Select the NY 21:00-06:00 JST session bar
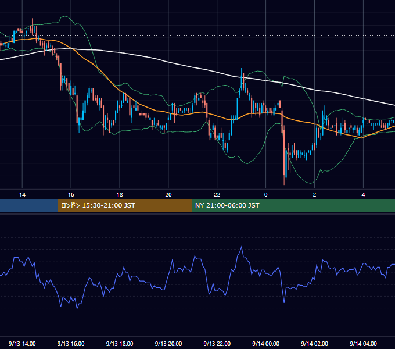 point(293,205)
